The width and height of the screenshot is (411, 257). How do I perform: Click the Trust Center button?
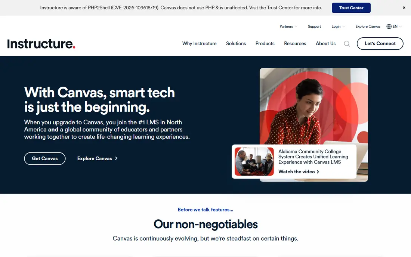351,8
